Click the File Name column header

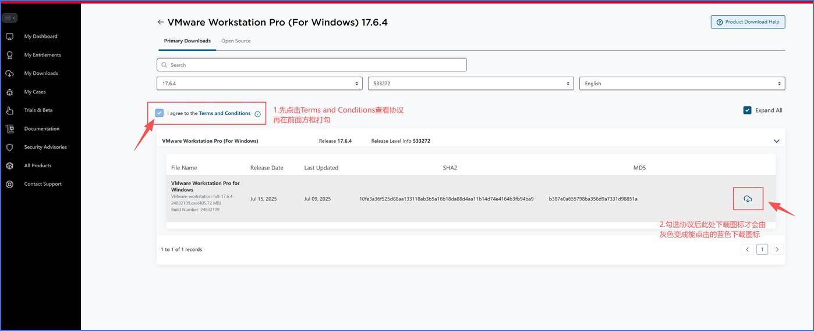click(184, 168)
